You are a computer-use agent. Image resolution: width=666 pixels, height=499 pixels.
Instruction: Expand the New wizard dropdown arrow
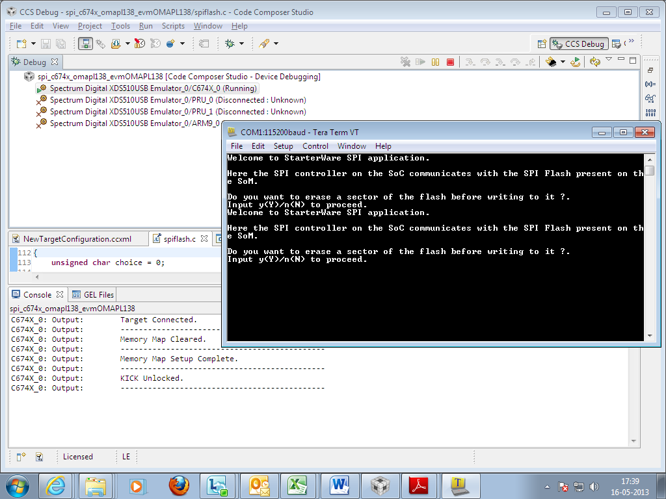pos(33,44)
